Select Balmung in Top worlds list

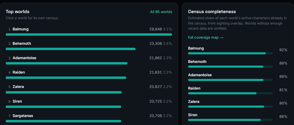point(89,31)
